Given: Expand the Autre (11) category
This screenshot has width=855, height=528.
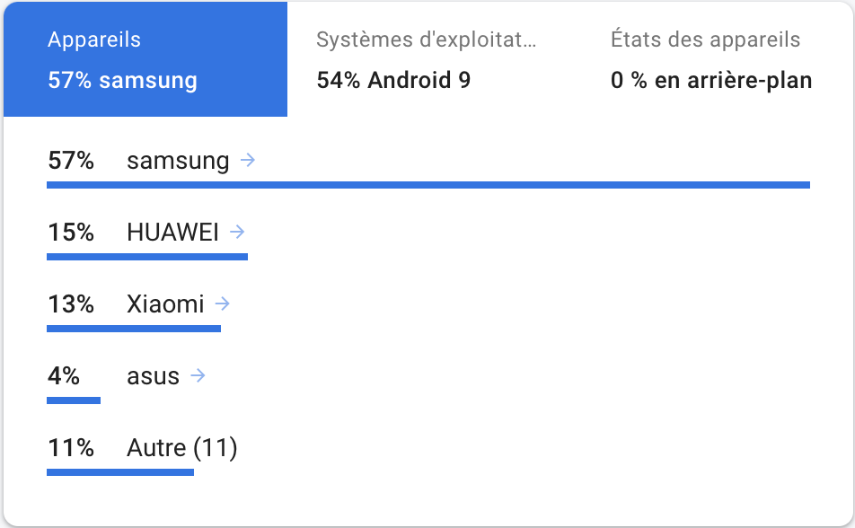Looking at the screenshot, I should click(x=181, y=447).
